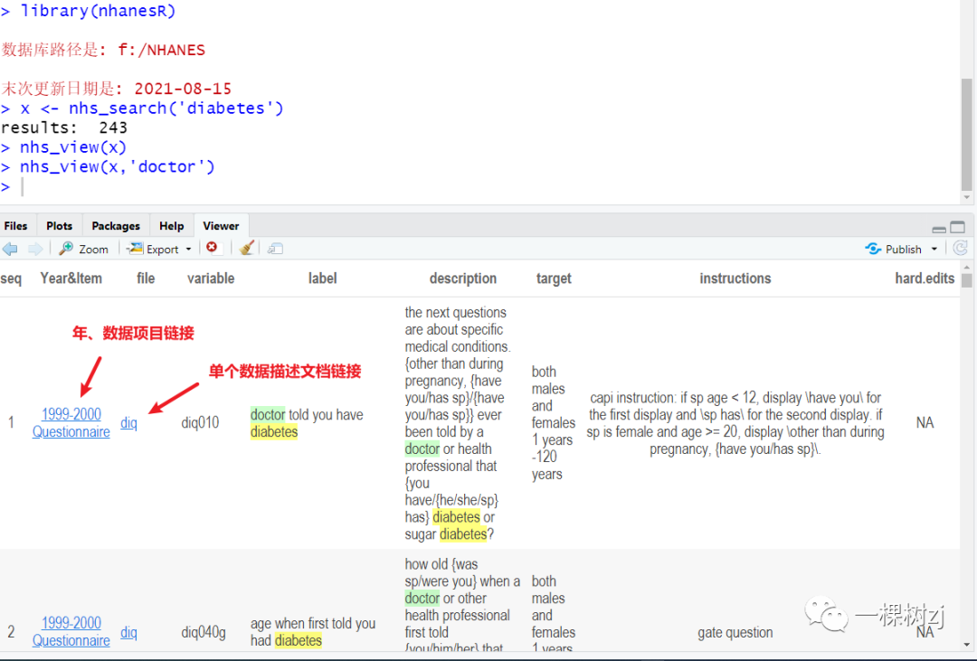Open the diq link in row 2

point(128,632)
